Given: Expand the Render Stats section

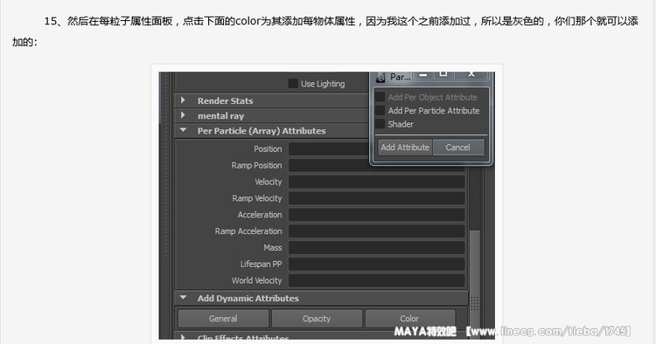Looking at the screenshot, I should 183,100.
